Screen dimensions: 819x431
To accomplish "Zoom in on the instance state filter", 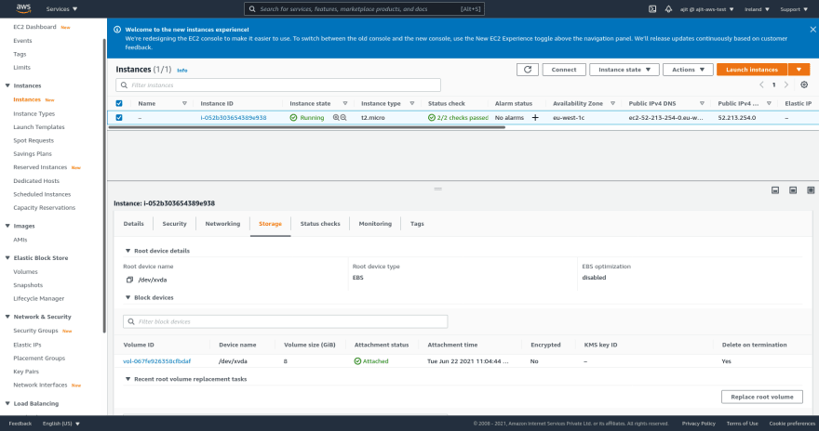I will [x=336, y=118].
